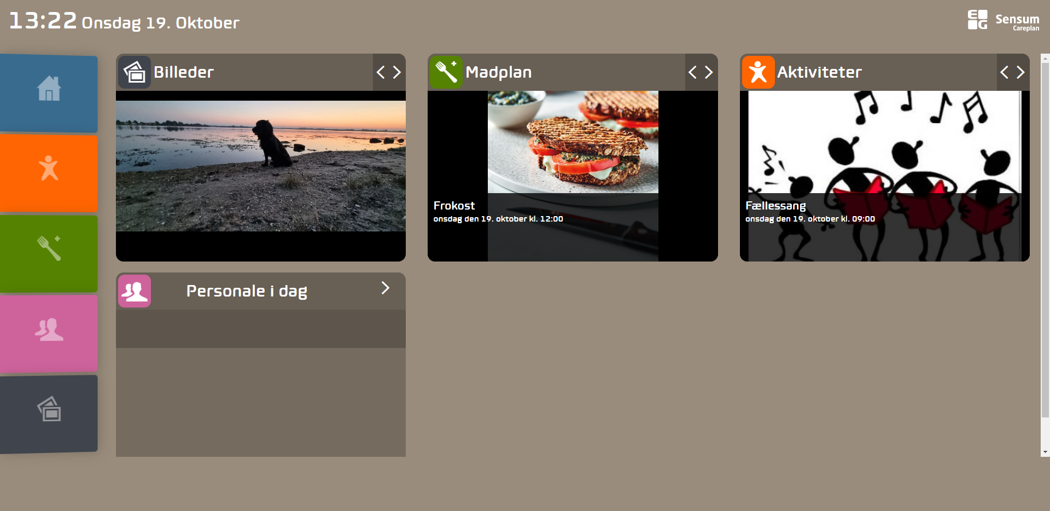Image resolution: width=1050 pixels, height=511 pixels.
Task: Expand Personale i dag with the chevron
Action: point(386,288)
